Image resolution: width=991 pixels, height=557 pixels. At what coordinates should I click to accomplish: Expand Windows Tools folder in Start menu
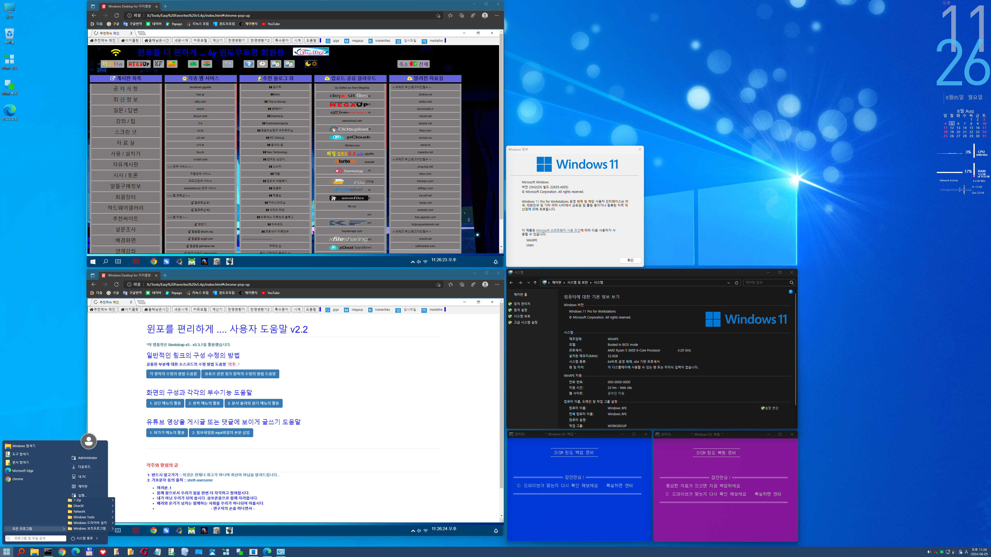(113, 517)
